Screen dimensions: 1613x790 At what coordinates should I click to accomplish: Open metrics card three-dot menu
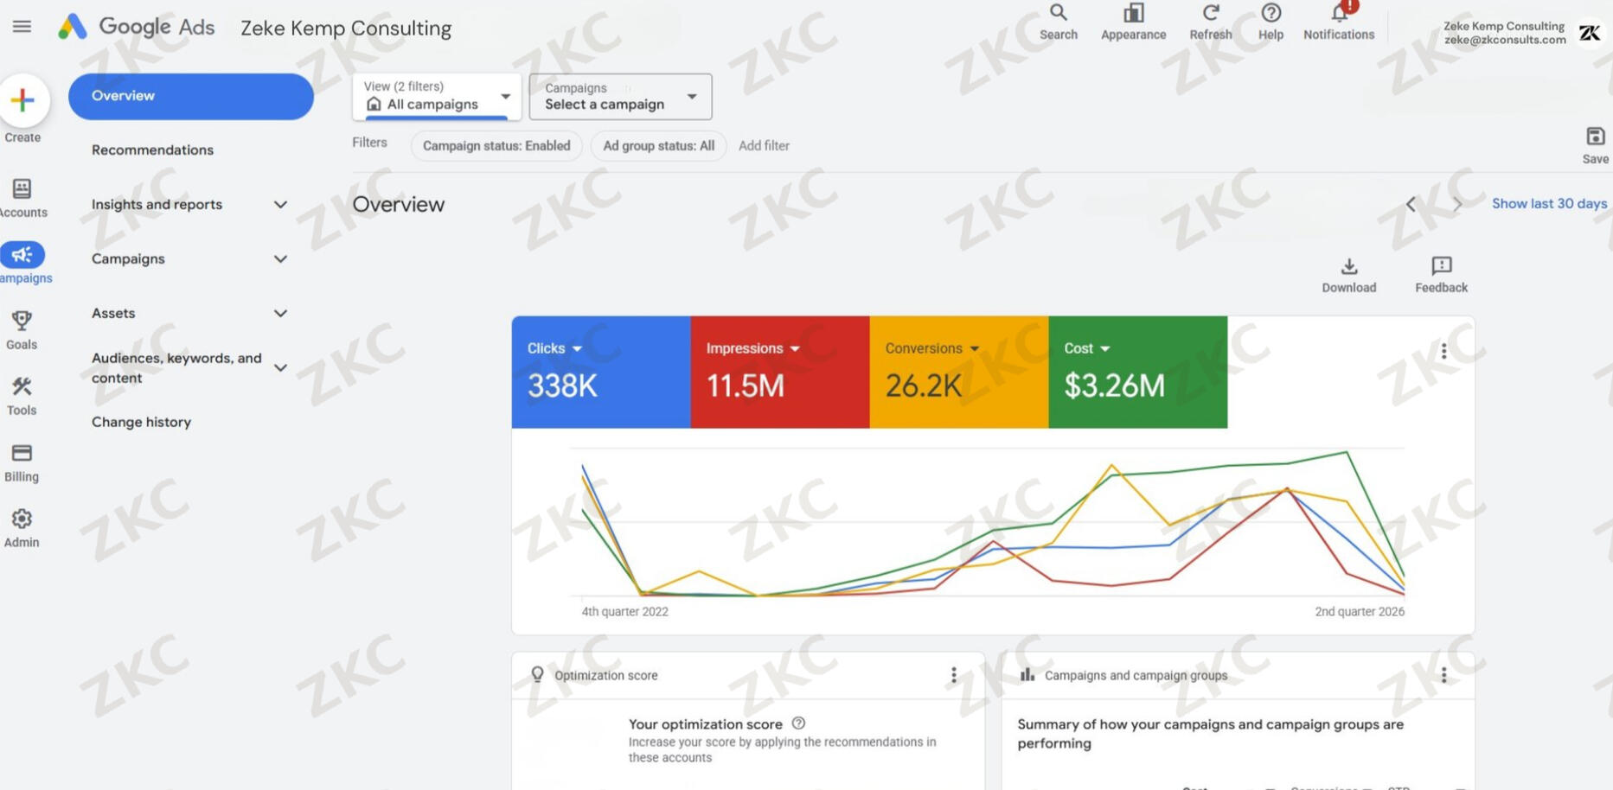pos(1443,351)
